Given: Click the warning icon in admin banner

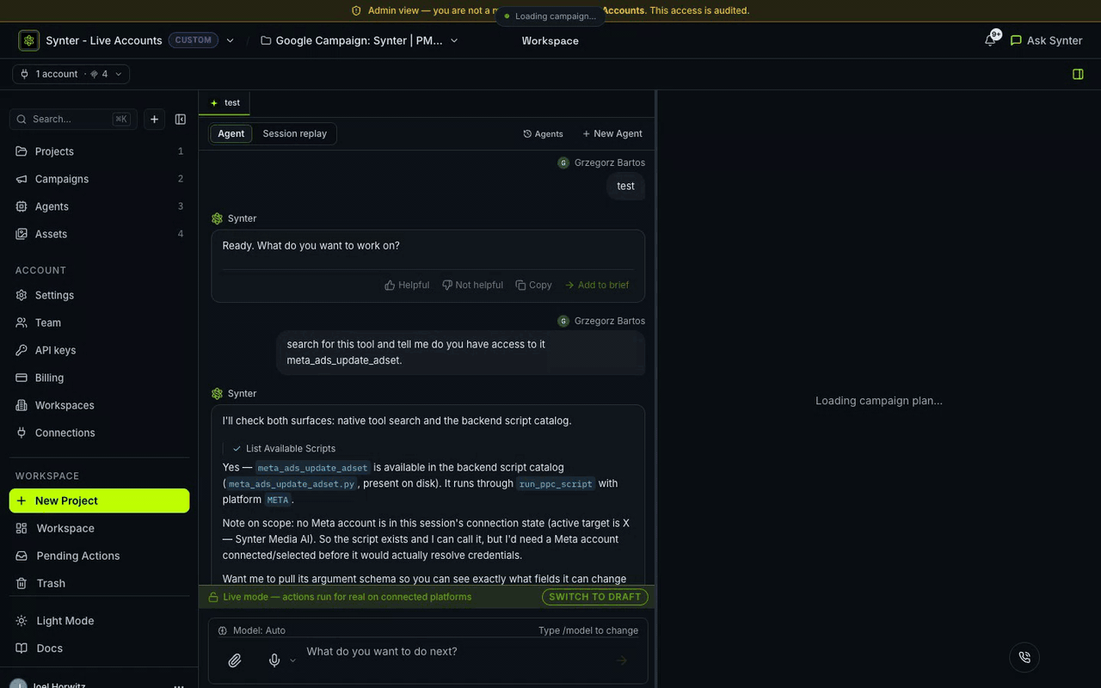Looking at the screenshot, I should 356,11.
